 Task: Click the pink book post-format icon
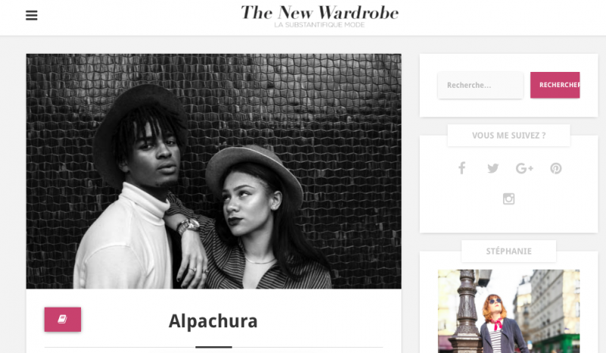pos(63,320)
